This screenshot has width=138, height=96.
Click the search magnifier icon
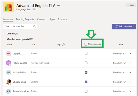click(34, 26)
